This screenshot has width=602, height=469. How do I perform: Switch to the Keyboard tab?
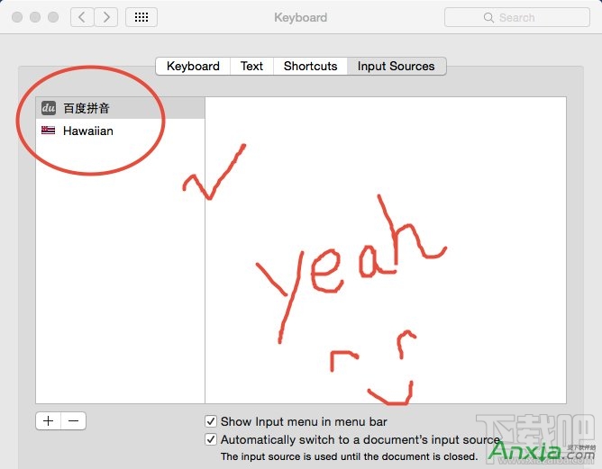pos(193,66)
